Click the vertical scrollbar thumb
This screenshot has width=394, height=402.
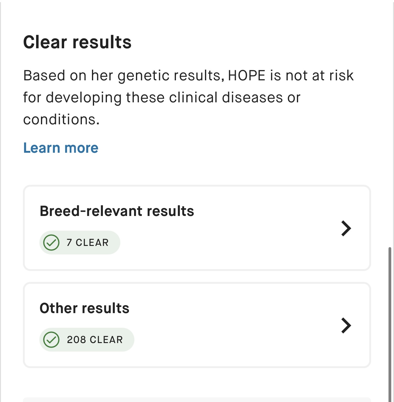pos(390,324)
